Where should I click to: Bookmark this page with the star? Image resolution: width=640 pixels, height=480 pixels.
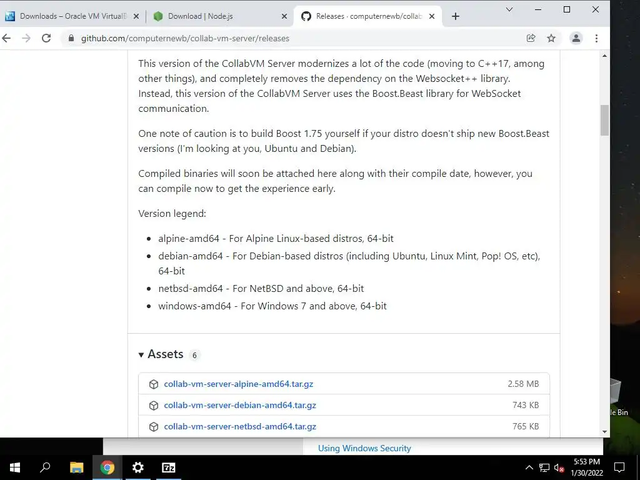551,38
